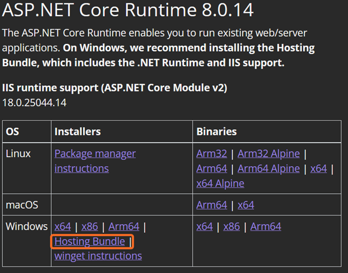
Task: Click the Linux x64 Alpine link
Action: (x=220, y=183)
